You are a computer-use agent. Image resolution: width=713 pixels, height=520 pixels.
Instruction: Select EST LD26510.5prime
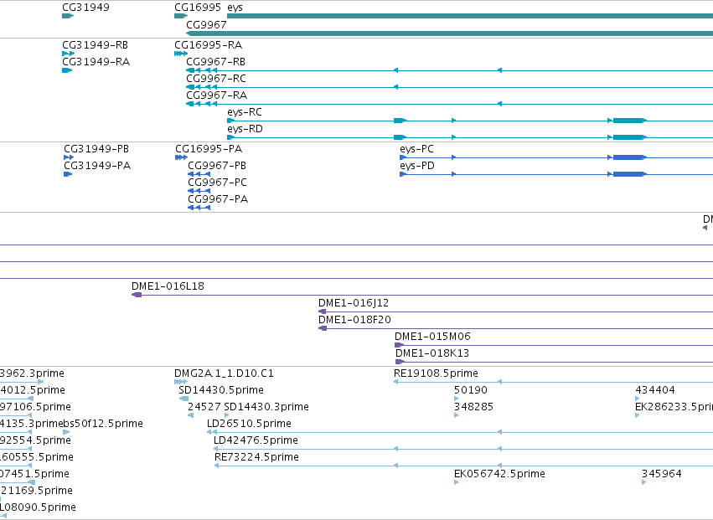click(x=249, y=424)
